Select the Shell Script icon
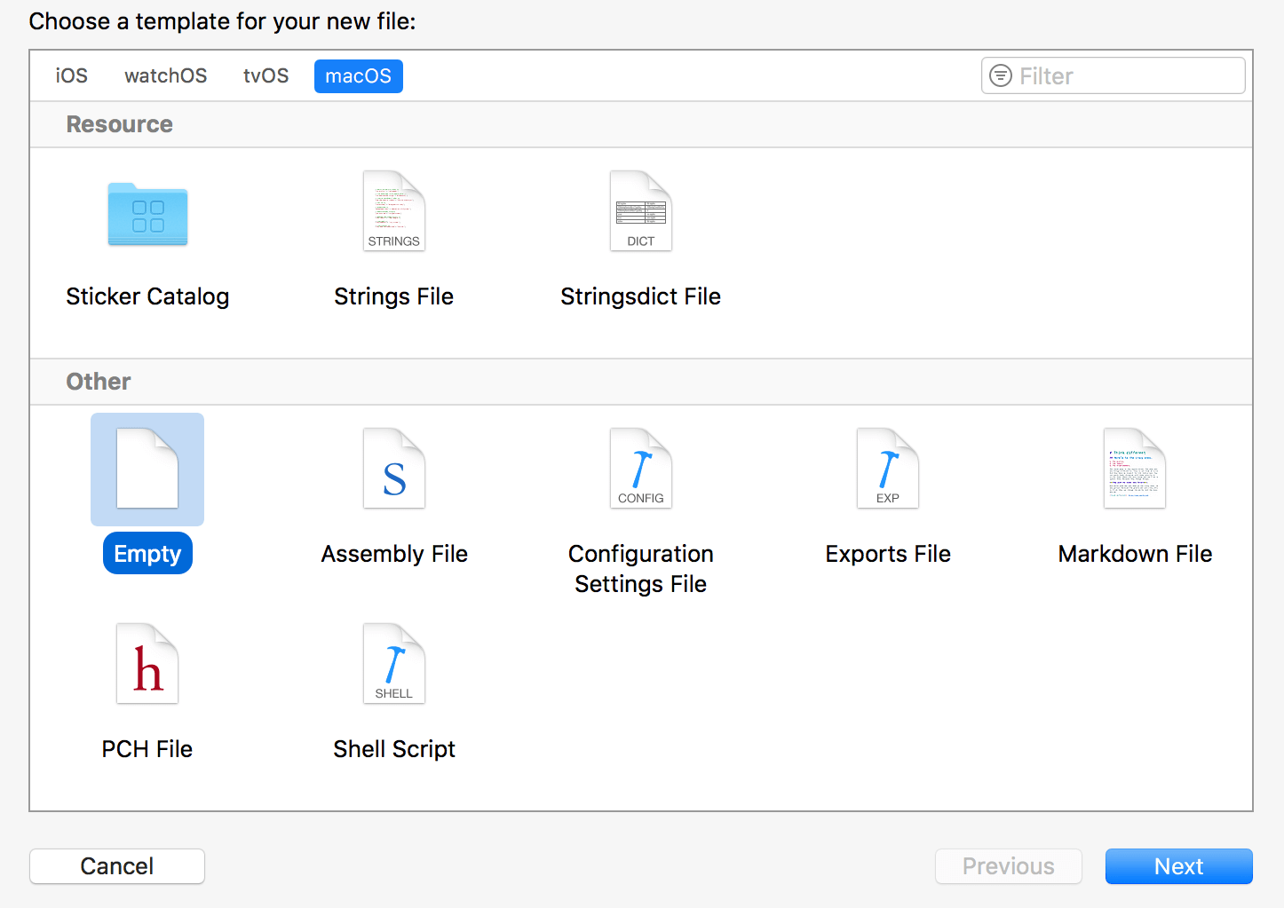 click(x=393, y=664)
